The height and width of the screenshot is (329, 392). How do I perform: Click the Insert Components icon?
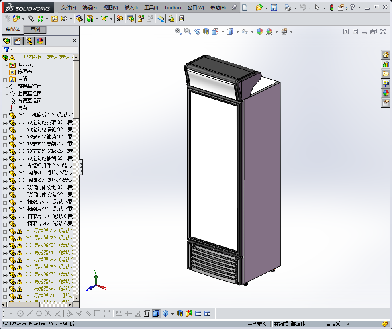click(16, 18)
